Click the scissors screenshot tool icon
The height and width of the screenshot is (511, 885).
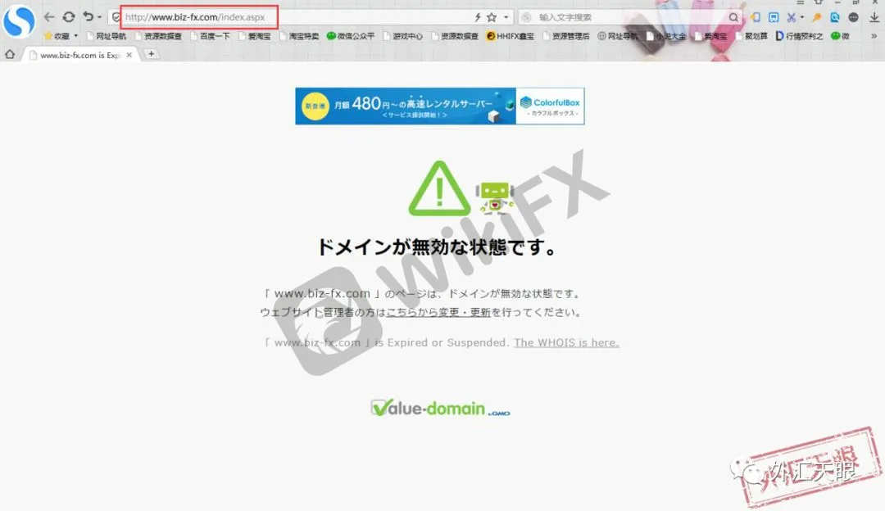pos(792,17)
